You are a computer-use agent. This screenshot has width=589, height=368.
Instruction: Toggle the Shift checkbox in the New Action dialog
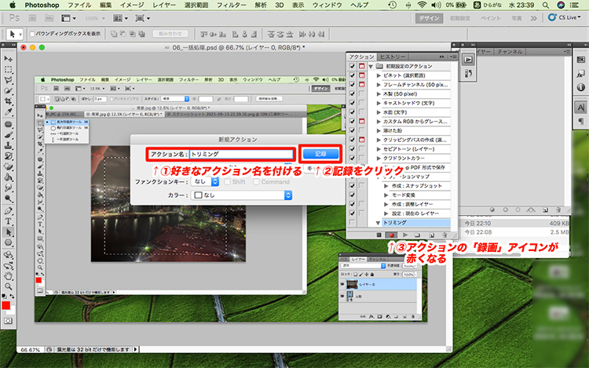227,182
